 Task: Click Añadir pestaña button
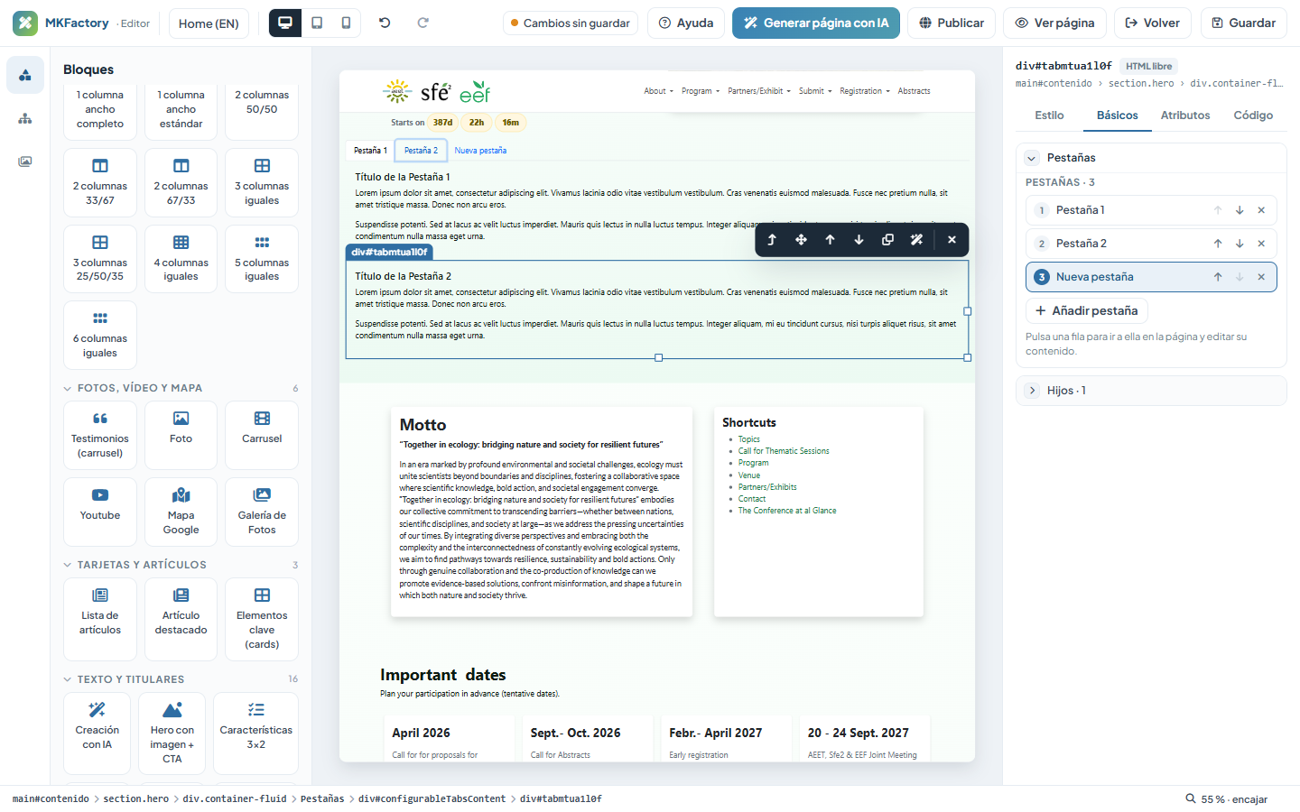(x=1086, y=310)
